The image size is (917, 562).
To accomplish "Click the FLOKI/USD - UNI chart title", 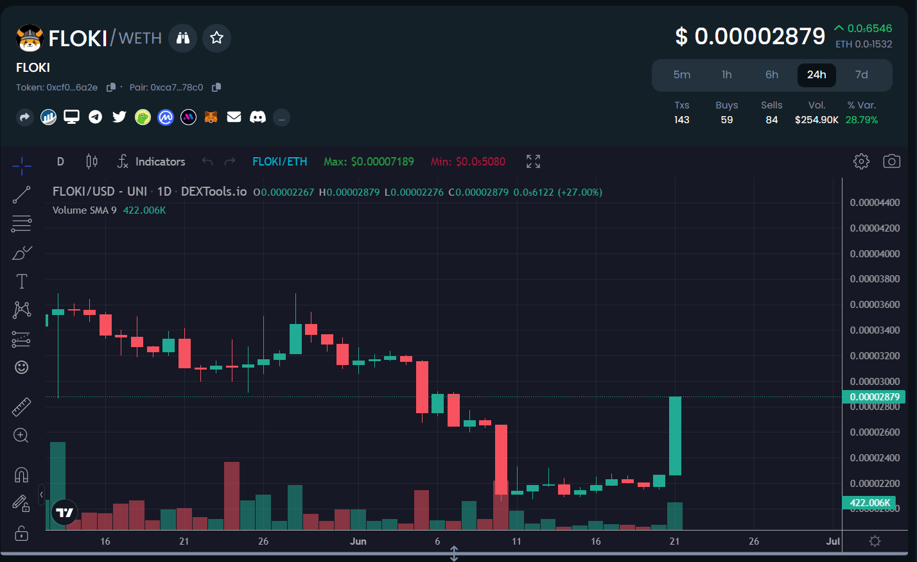I will tap(150, 192).
